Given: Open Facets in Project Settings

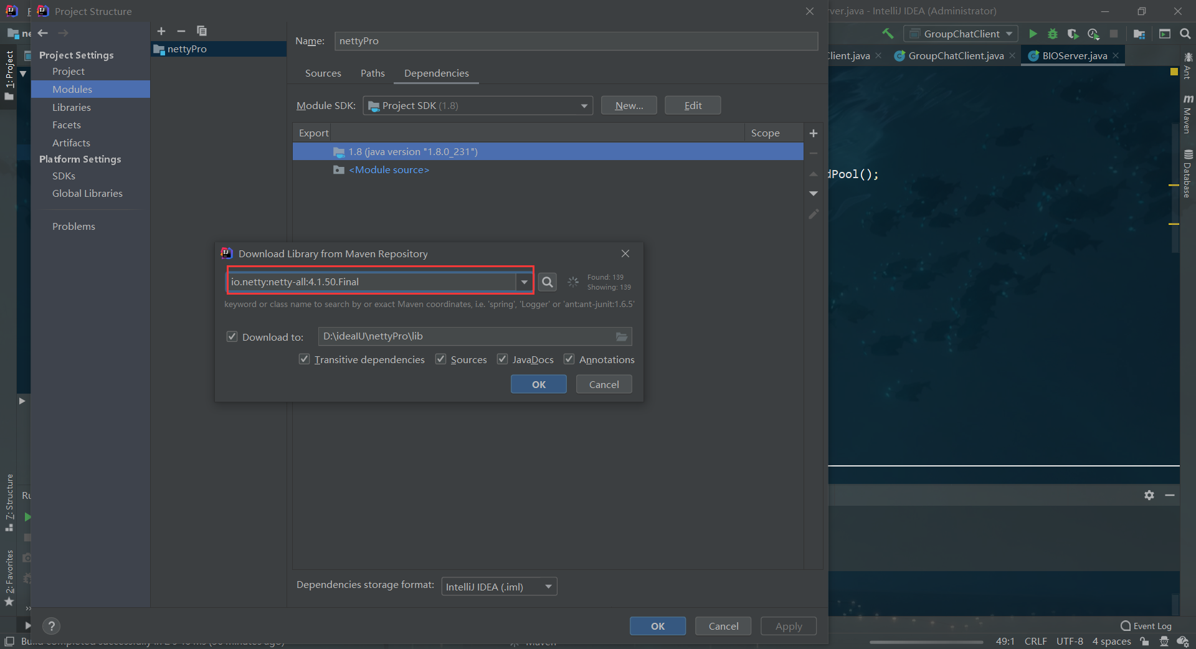Looking at the screenshot, I should 67,125.
